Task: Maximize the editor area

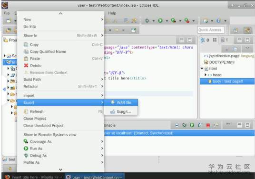Action: 189,40
